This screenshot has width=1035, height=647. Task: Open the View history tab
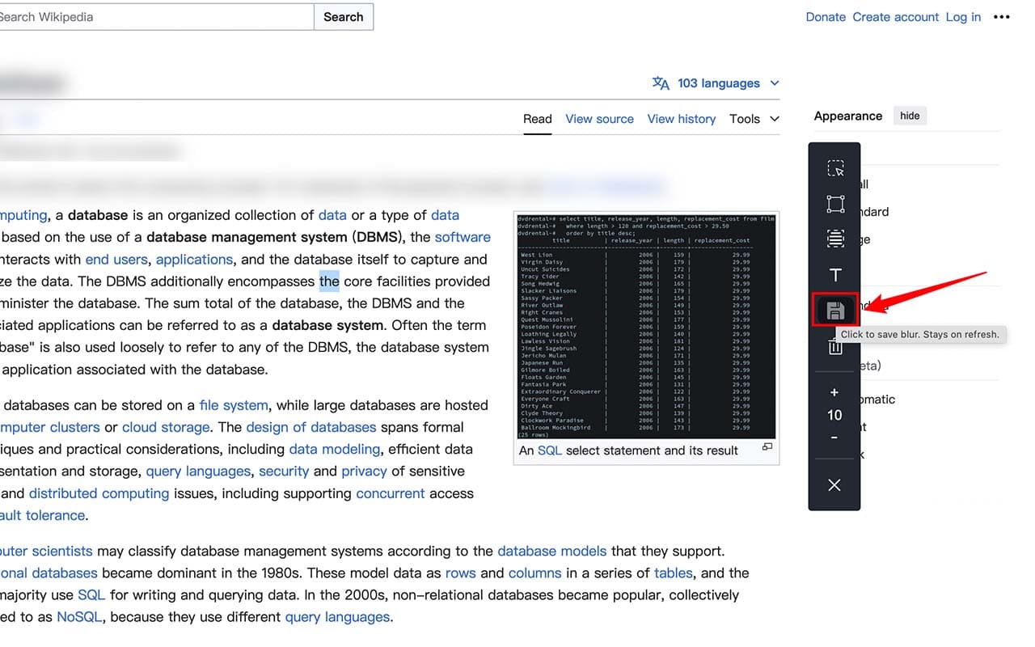pyautogui.click(x=681, y=119)
